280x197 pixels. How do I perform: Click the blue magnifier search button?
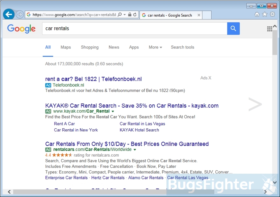[233, 29]
